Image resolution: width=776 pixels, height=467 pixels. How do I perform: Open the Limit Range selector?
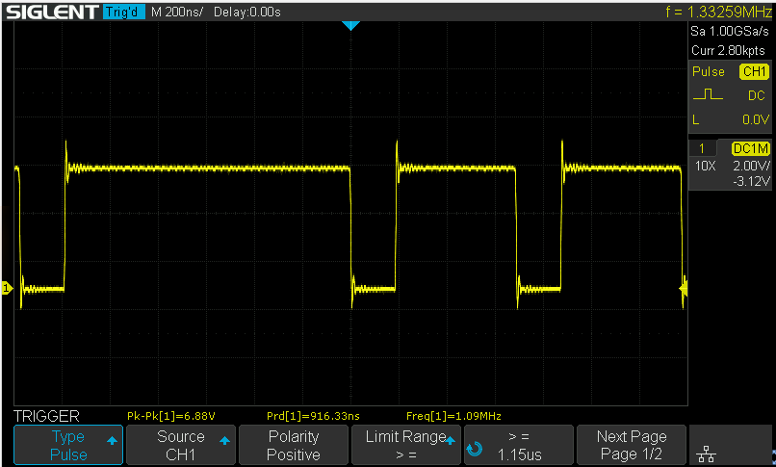[404, 446]
